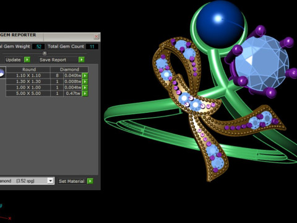
Task: Click the green arrow on the 1.30 X 1.30 row
Action: click(x=85, y=82)
